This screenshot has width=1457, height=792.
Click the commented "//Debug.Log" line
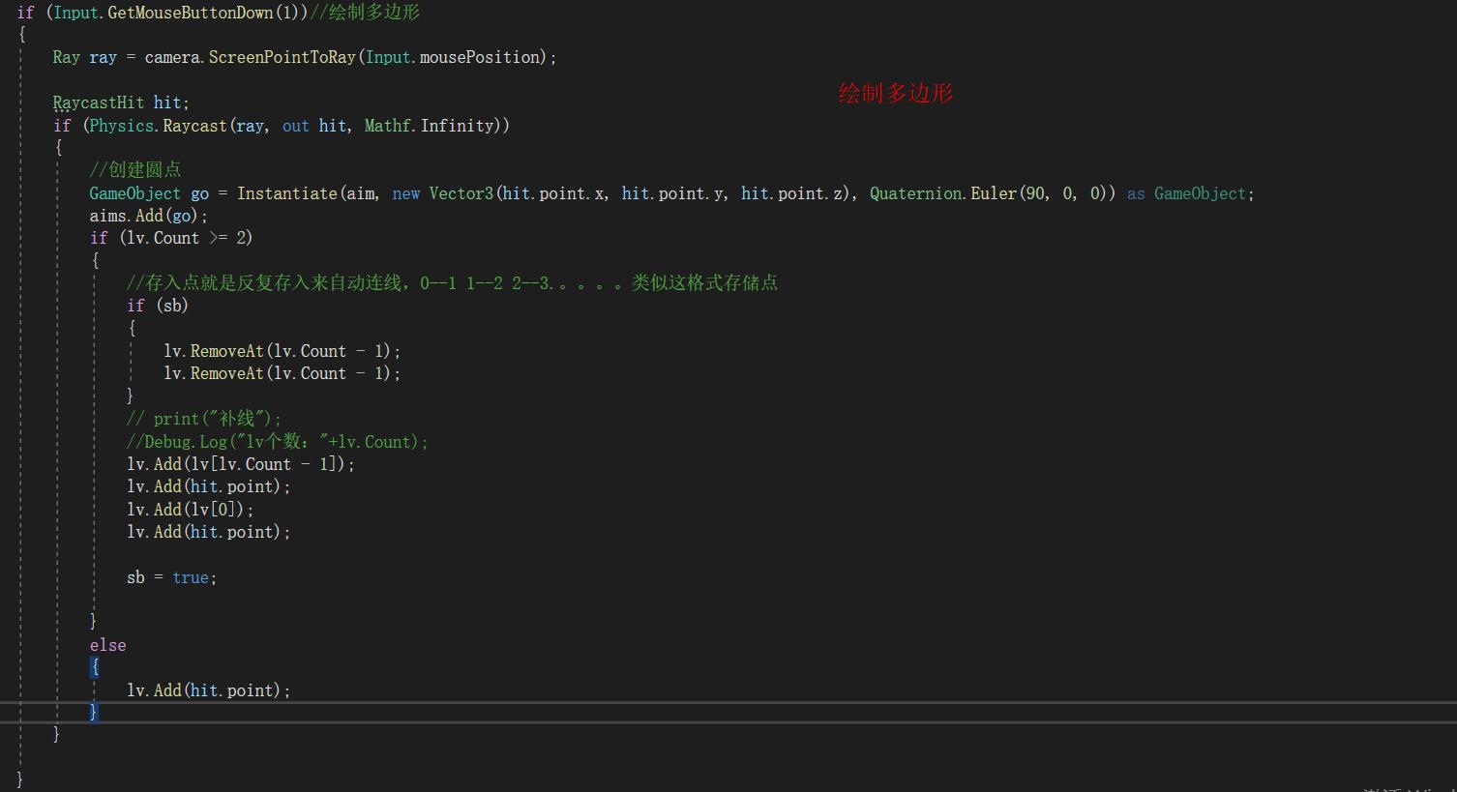coord(277,442)
